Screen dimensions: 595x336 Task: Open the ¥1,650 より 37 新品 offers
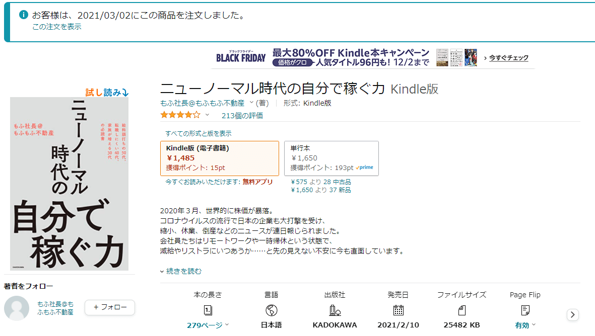320,190
